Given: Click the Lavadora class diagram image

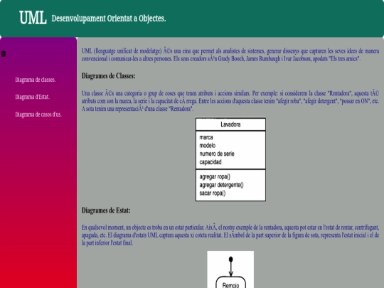Looking at the screenshot, I should pos(230,159).
